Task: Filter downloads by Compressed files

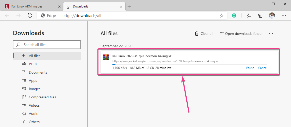Action: [x=47, y=97]
